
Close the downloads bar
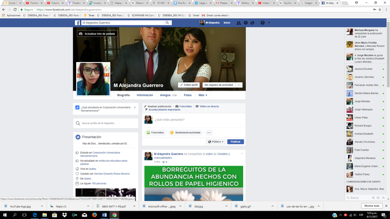click(x=386, y=206)
